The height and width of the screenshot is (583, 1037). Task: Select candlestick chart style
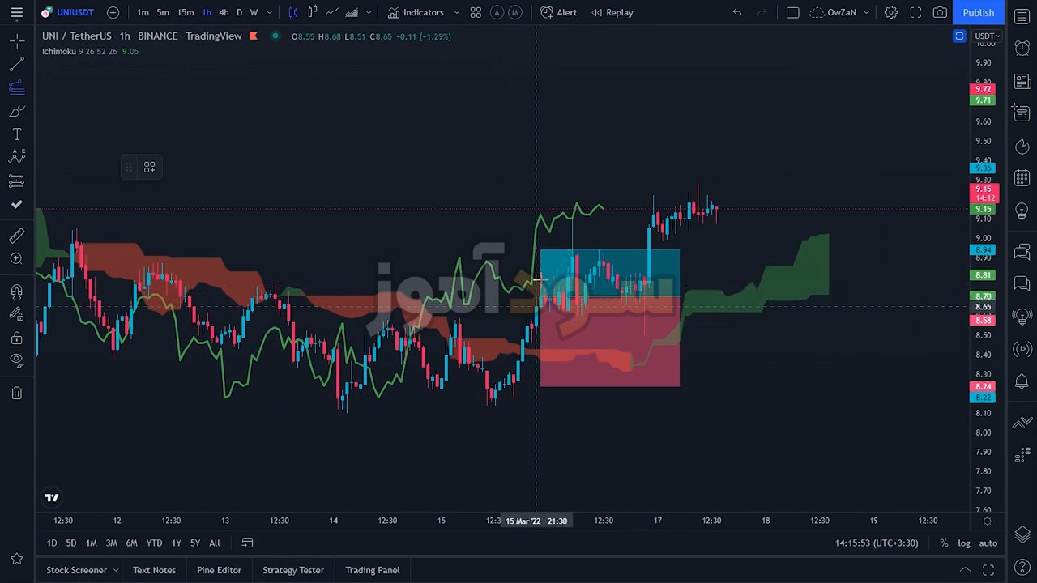click(x=293, y=12)
